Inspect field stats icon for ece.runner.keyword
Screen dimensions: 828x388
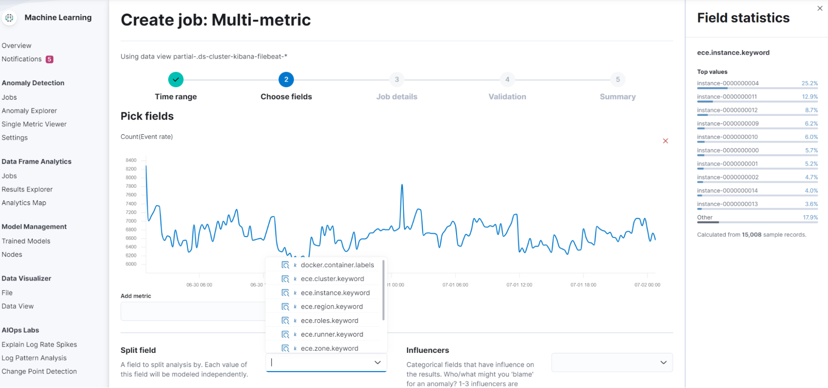tap(285, 334)
